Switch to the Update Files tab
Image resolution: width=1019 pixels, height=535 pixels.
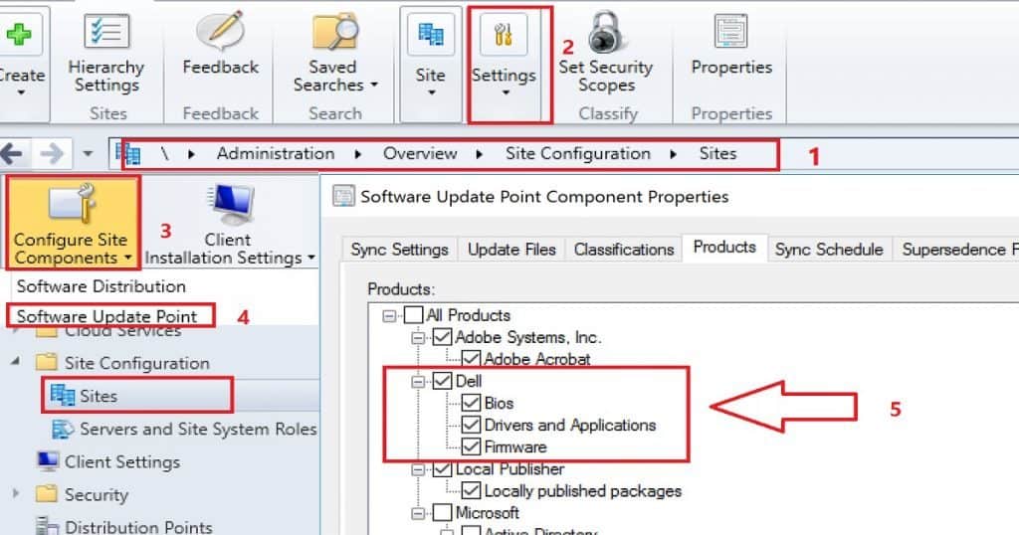click(511, 250)
